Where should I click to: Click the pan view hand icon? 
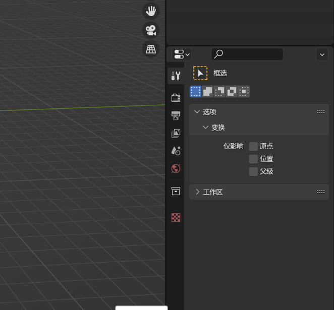point(151,11)
